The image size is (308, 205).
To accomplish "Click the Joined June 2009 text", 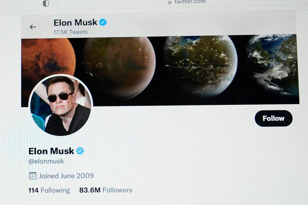I will click(x=66, y=176).
